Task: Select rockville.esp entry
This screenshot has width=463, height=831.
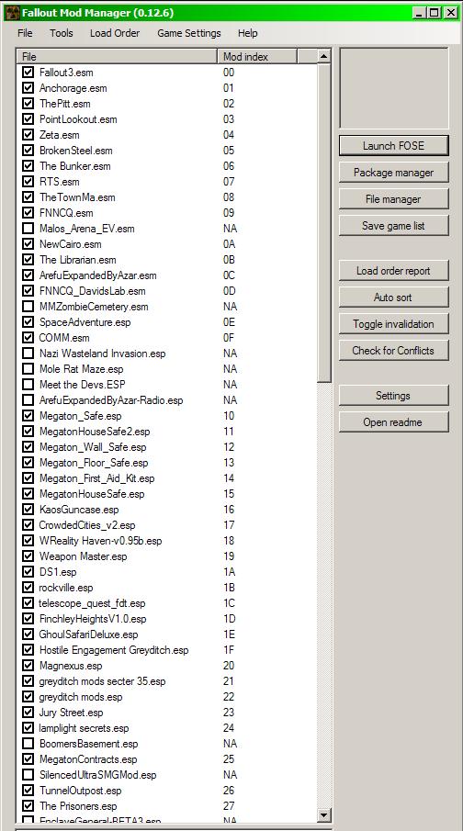Action: tap(66, 588)
